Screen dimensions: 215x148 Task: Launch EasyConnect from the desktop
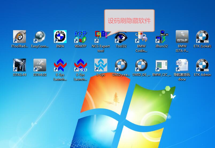pyautogui.click(x=40, y=37)
